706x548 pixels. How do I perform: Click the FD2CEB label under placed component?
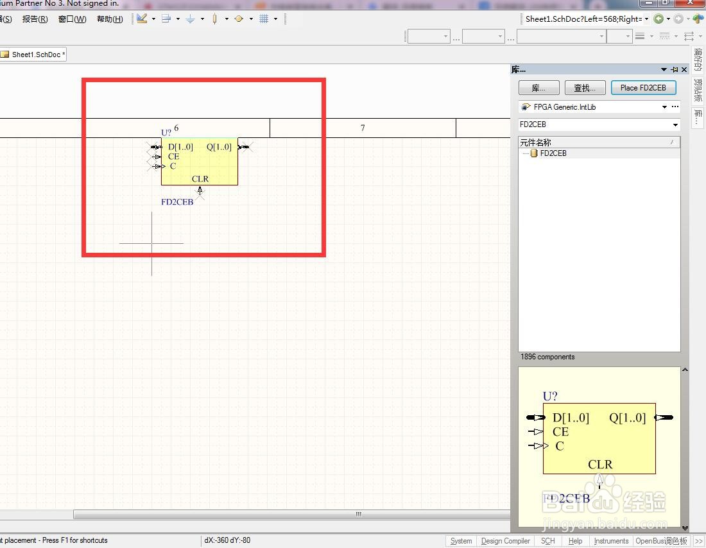pyautogui.click(x=177, y=202)
